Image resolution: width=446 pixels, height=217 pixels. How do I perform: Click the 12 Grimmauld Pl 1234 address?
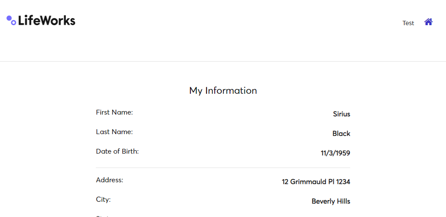pos(316,182)
